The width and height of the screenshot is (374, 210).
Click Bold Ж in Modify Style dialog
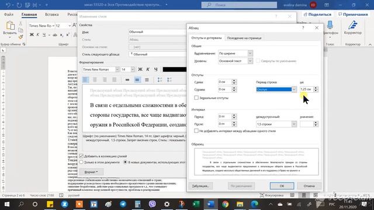pyautogui.click(x=140, y=69)
